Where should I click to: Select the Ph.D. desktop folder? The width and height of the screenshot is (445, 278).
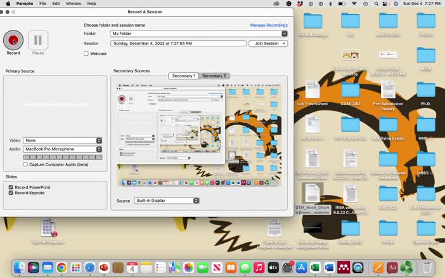426,94
